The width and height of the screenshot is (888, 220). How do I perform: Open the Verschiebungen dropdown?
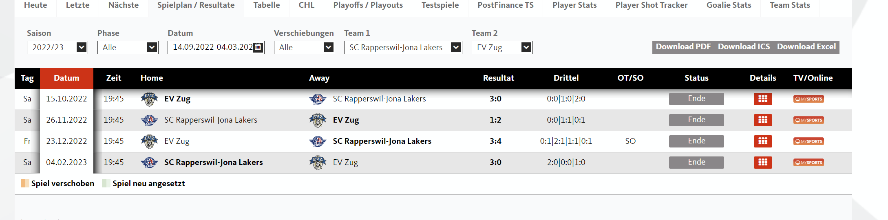304,47
